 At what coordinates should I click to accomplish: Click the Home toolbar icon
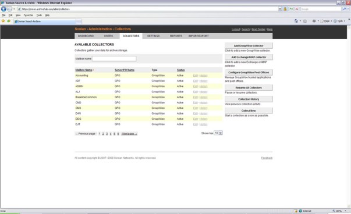pyautogui.click(x=296, y=21)
